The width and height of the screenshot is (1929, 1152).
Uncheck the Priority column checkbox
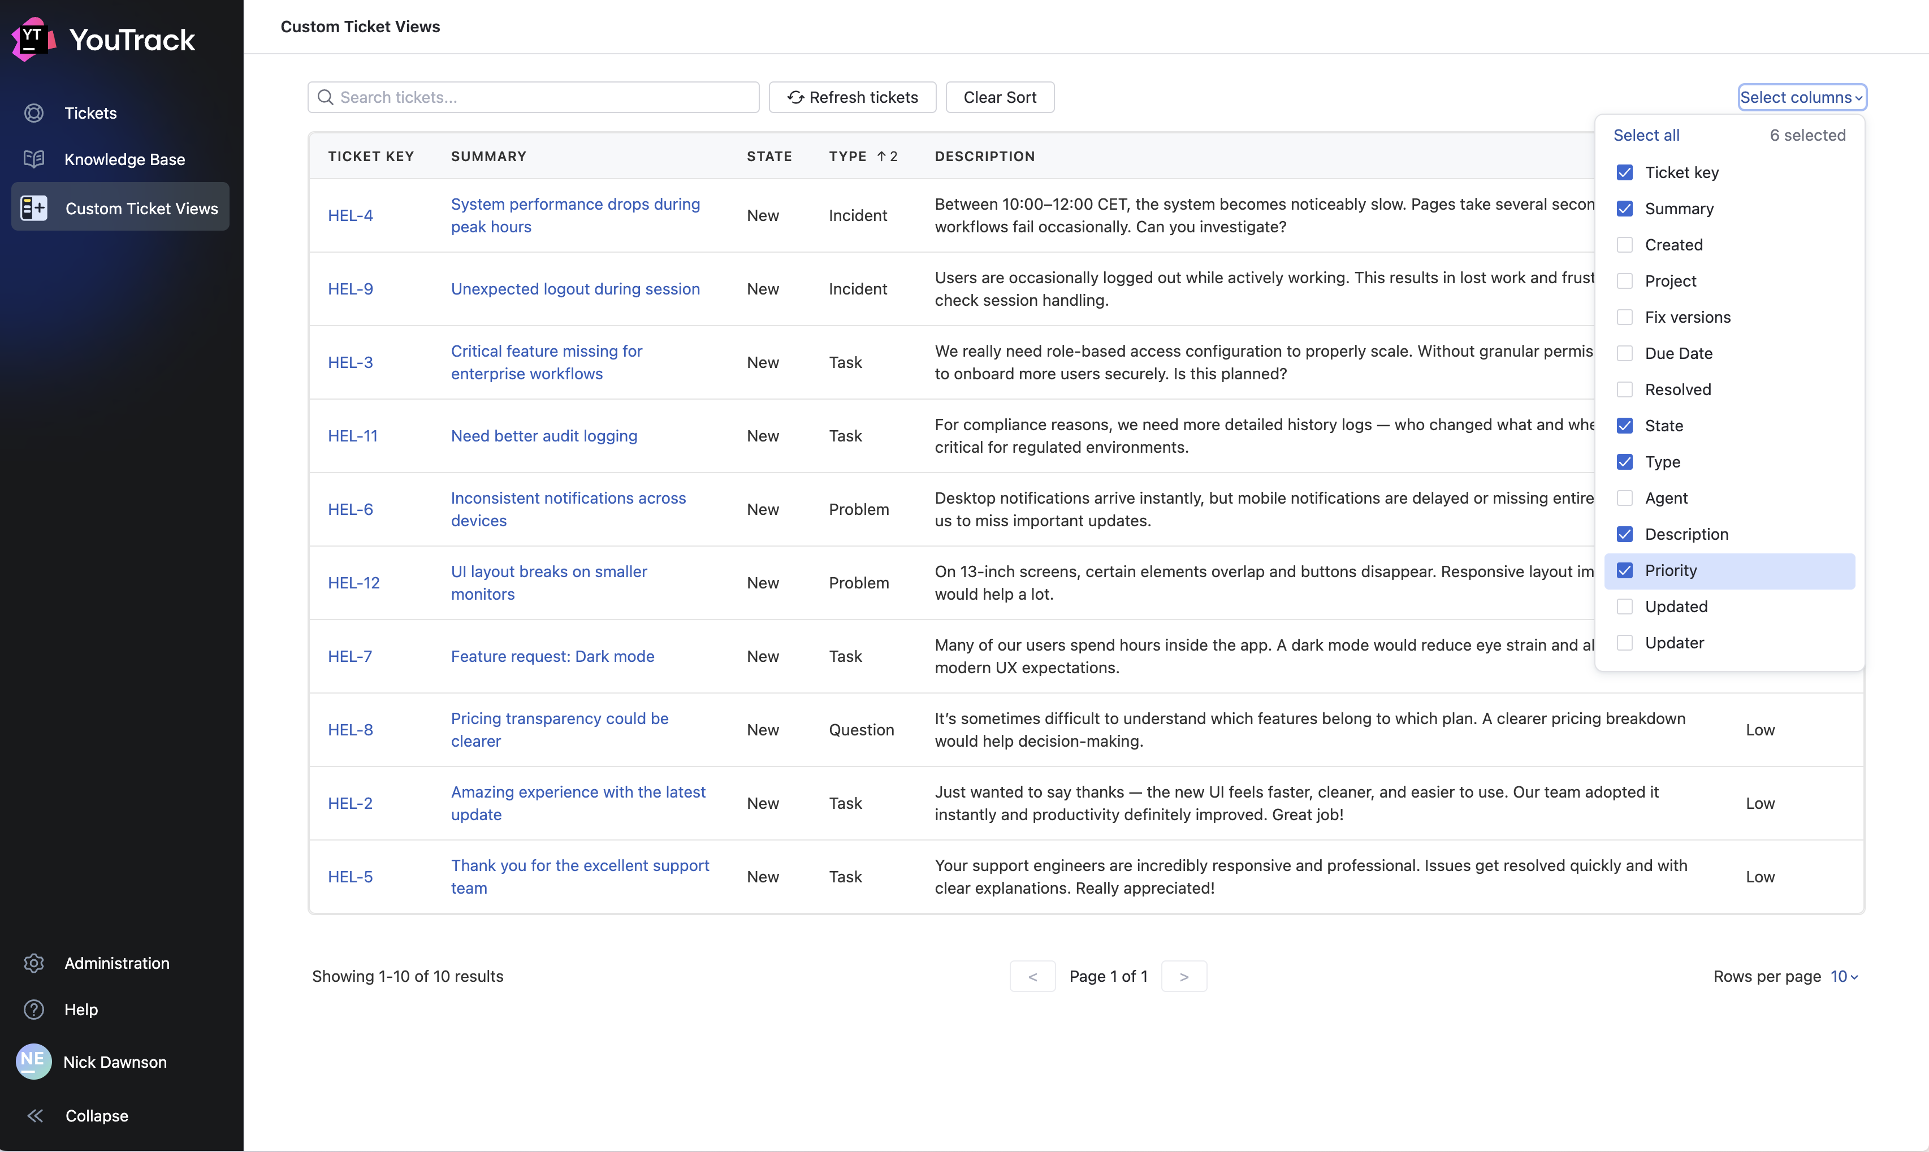coord(1625,570)
